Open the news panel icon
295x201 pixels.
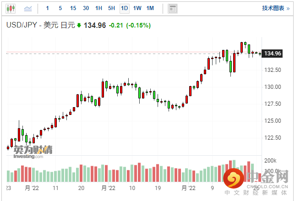tap(172, 8)
